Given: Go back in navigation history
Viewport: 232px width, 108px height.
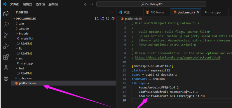Looking at the screenshot, I should click(86, 4).
